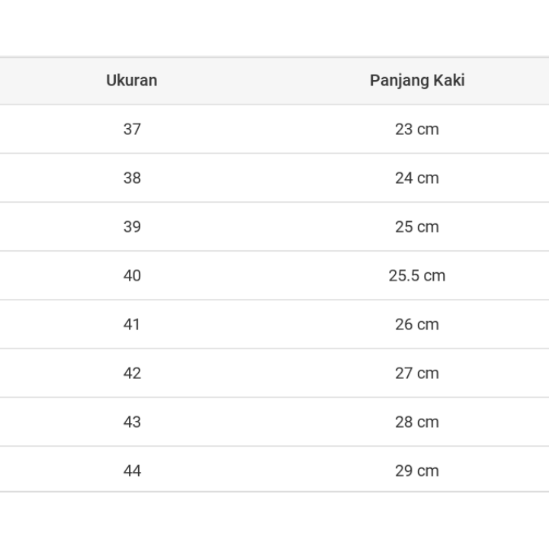Click the 'cm' unit next to 25.5

coord(435,275)
